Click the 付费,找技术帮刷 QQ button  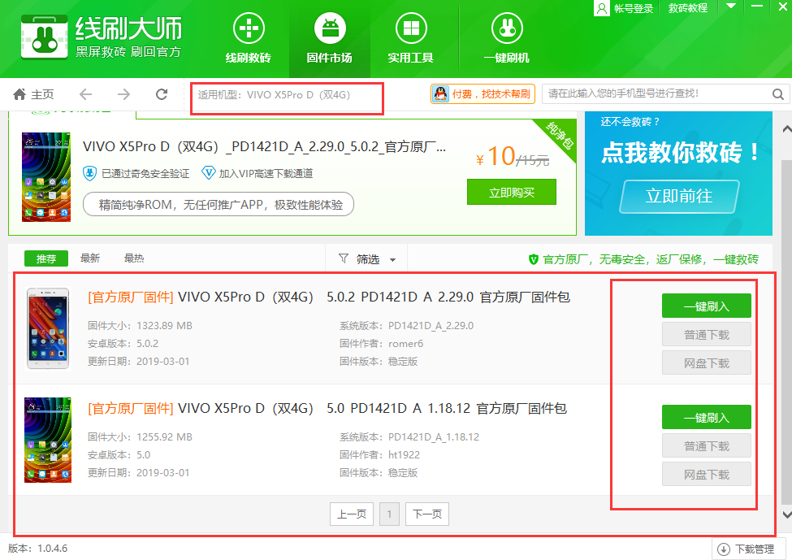pos(483,94)
